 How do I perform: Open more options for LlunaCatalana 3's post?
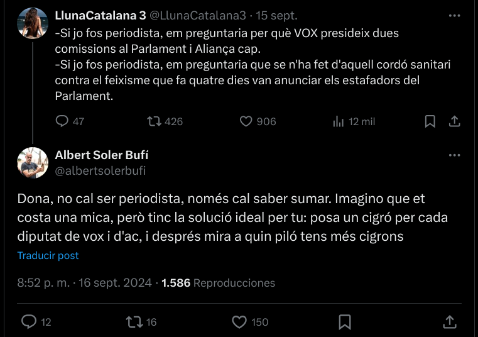tap(455, 15)
